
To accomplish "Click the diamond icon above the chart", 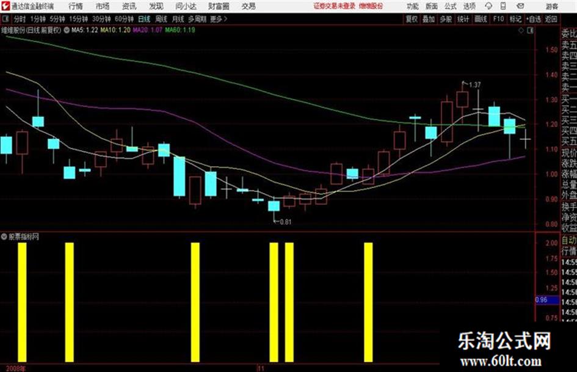I will coord(521,31).
